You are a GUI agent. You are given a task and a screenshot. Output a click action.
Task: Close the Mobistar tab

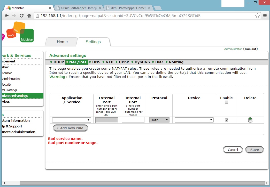pos(50,8)
